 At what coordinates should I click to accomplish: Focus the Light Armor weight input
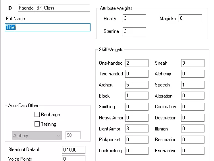point(137,128)
